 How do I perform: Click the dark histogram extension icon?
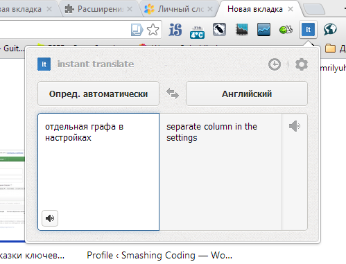[241, 30]
